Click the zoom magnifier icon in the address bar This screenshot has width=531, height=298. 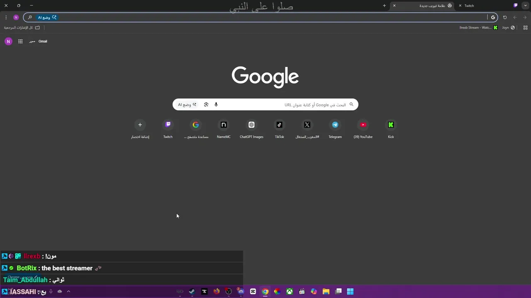tap(30, 17)
